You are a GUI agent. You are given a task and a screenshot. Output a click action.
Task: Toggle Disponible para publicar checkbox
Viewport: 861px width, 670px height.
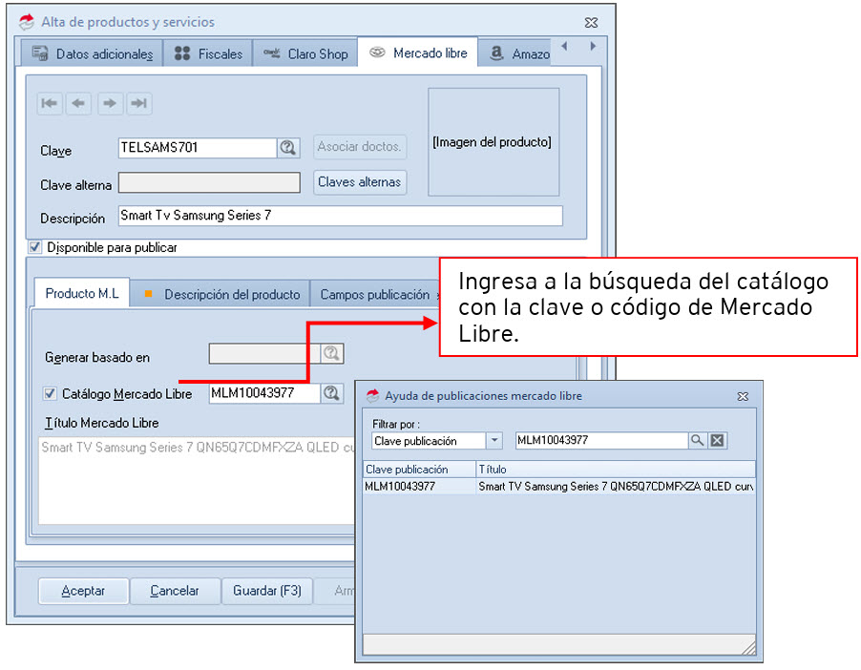point(36,247)
